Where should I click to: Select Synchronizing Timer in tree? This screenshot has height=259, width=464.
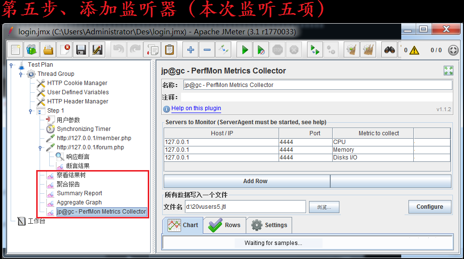(x=84, y=129)
